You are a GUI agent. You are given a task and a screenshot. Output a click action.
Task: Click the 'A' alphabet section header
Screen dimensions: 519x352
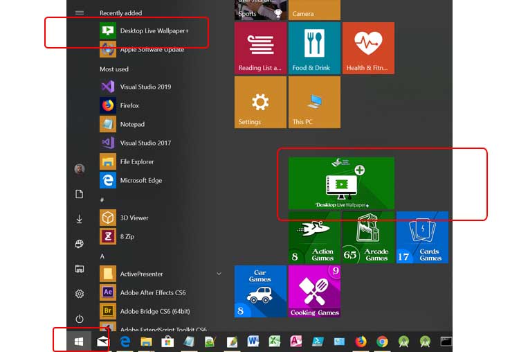pyautogui.click(x=102, y=256)
